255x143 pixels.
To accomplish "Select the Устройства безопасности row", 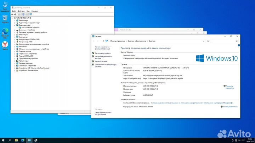I will tap(28, 71).
